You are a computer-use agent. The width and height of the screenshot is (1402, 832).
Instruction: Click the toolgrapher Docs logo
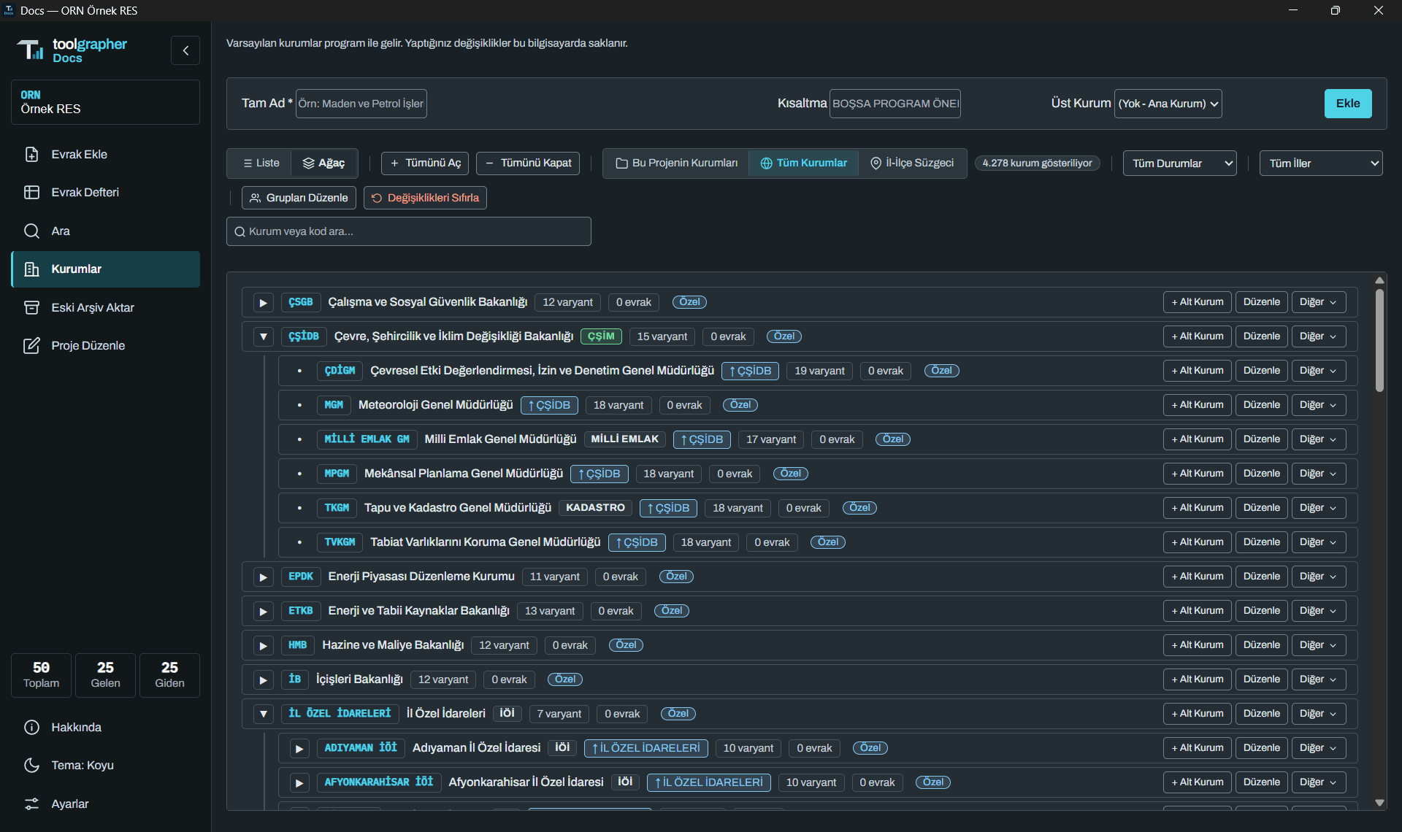72,50
